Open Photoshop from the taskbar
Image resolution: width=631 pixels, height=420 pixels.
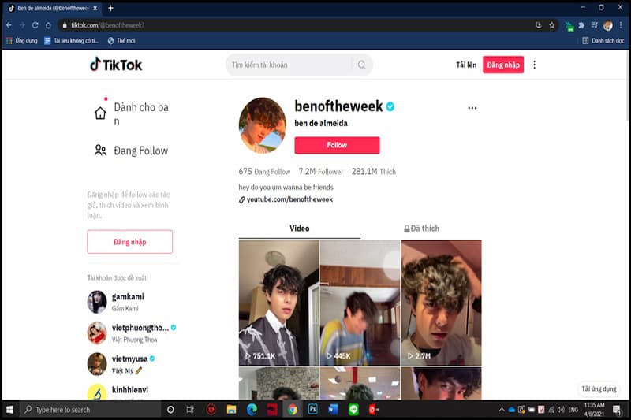[x=312, y=410]
